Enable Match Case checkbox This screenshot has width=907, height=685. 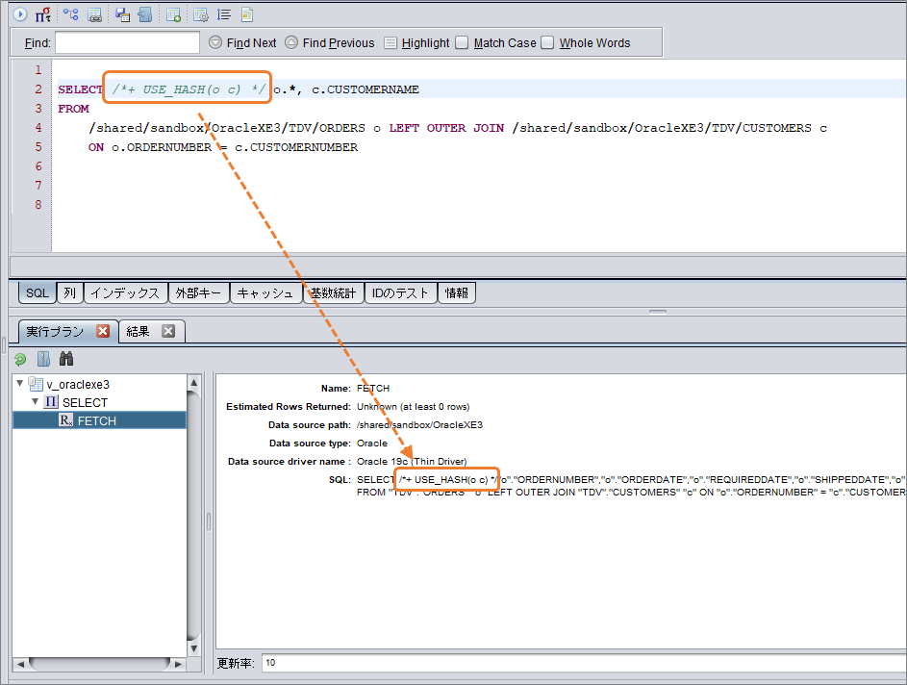462,42
